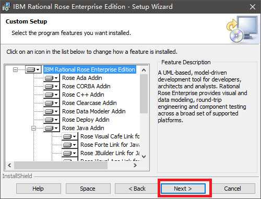This screenshot has height=199, width=261.
Task: Open the Rose Forte Link feature icon
Action: click(x=69, y=145)
